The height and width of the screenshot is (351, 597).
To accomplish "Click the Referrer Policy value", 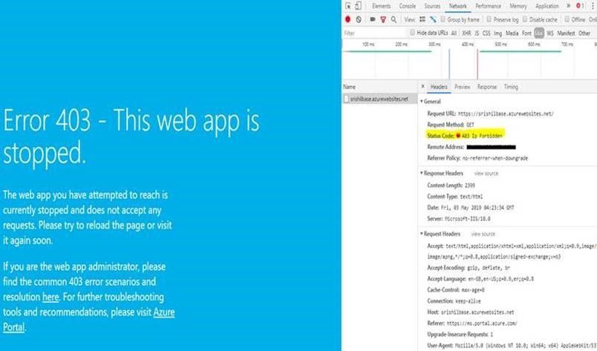I will 495,158.
